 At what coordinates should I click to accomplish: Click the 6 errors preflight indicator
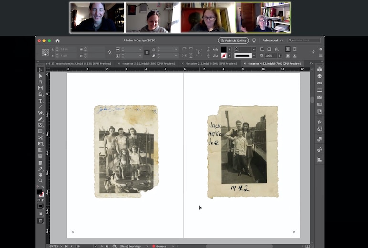(x=159, y=246)
